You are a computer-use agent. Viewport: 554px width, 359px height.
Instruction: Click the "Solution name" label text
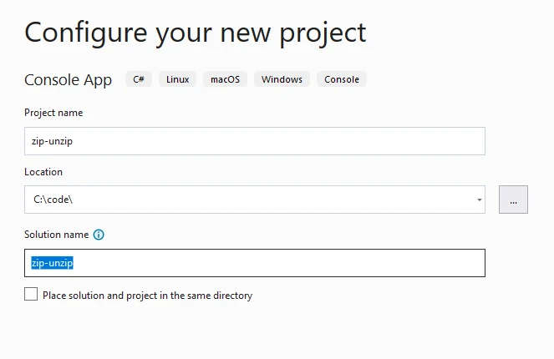(55, 235)
